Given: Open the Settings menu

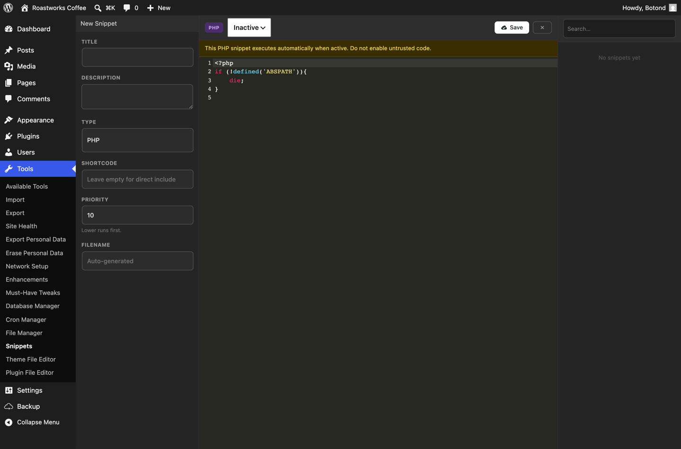Looking at the screenshot, I should point(38,390).
